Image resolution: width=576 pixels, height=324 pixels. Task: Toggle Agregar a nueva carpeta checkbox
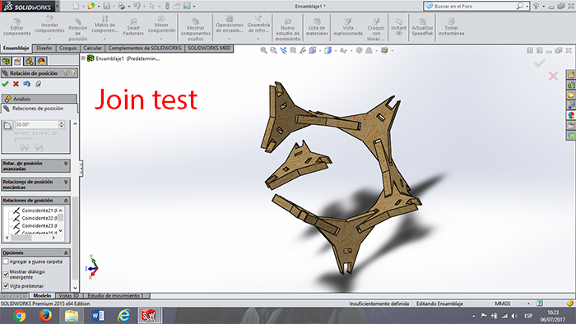(x=6, y=262)
